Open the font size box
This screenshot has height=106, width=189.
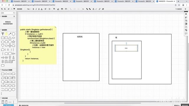pos(29,9)
